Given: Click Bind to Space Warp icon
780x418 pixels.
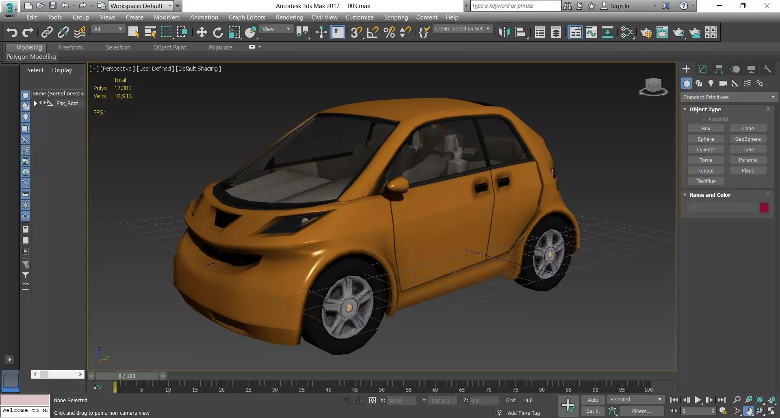Looking at the screenshot, I should (x=80, y=32).
